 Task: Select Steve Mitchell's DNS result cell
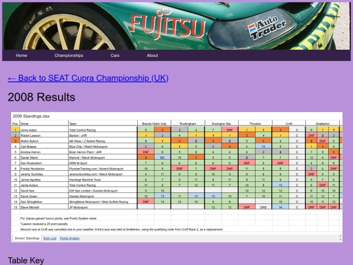click(x=263, y=207)
